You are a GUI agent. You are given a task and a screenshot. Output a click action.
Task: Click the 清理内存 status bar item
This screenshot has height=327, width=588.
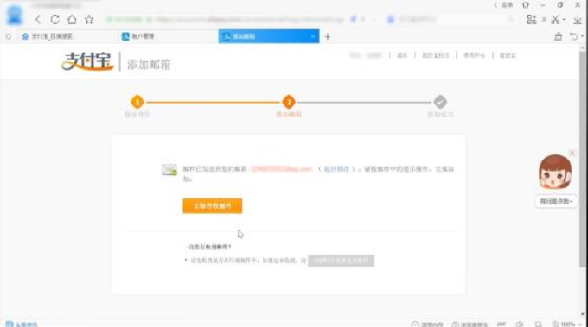427,324
